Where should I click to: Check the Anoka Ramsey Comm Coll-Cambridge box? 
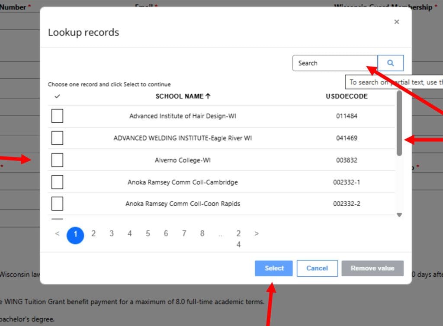57,182
